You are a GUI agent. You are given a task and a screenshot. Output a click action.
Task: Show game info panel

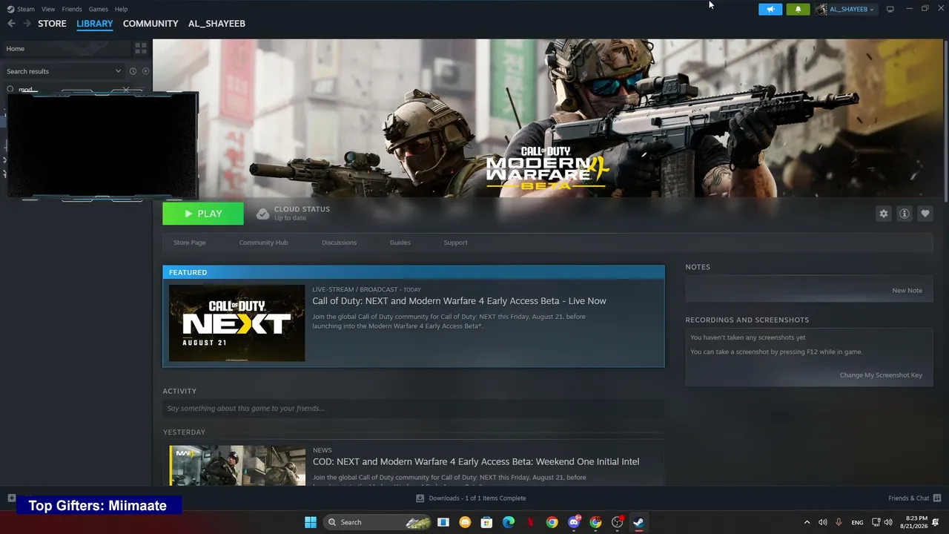(x=904, y=214)
